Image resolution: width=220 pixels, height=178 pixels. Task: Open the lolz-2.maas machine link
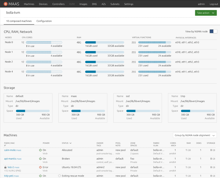(13, 167)
